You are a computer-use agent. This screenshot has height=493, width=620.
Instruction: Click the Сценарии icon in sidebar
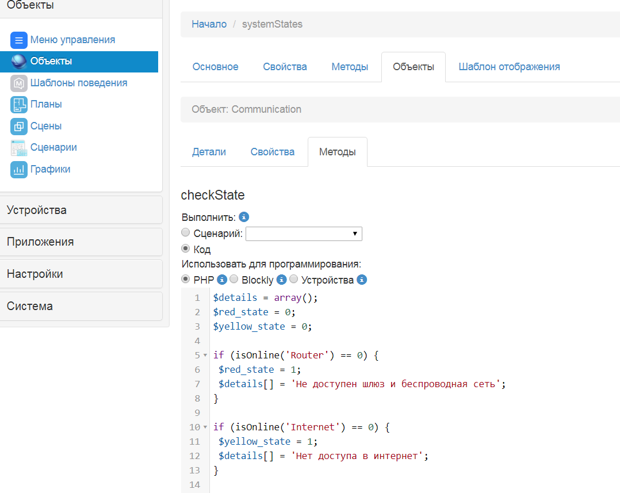(19, 148)
